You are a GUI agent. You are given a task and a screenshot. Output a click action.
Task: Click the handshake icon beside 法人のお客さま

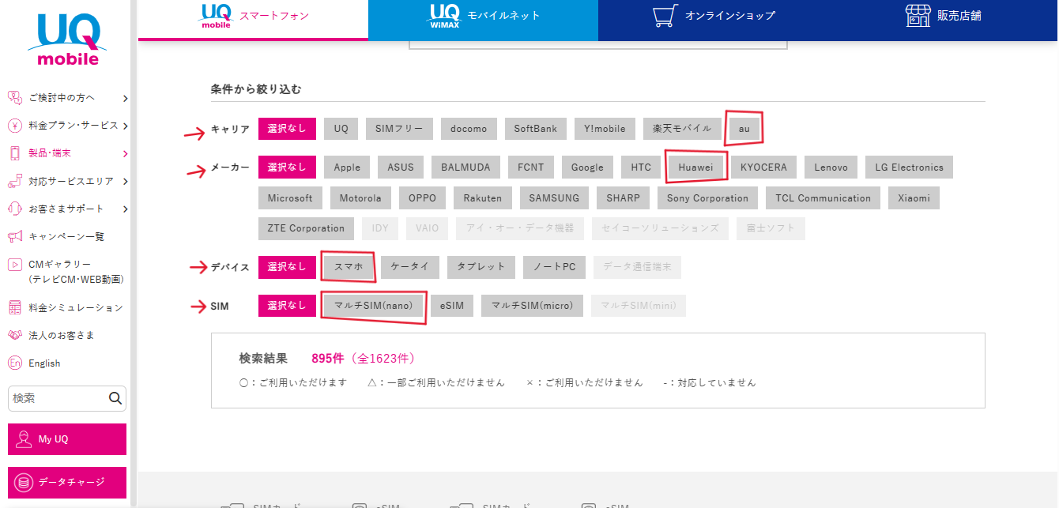(x=14, y=335)
